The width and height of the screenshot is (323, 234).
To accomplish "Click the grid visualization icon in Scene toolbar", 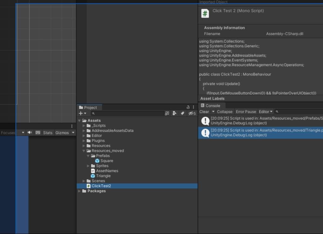I will (38, 132).
